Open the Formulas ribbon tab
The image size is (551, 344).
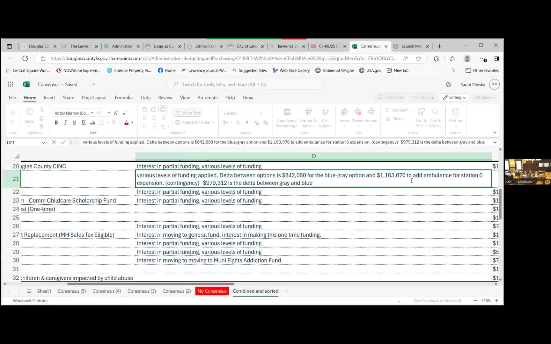pos(124,98)
